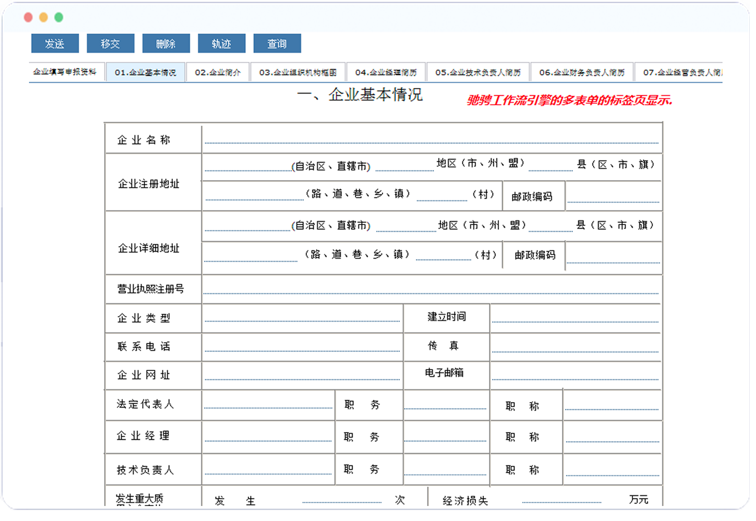Click 职务 field in 法定代表人 row
756x521 pixels.
446,405
